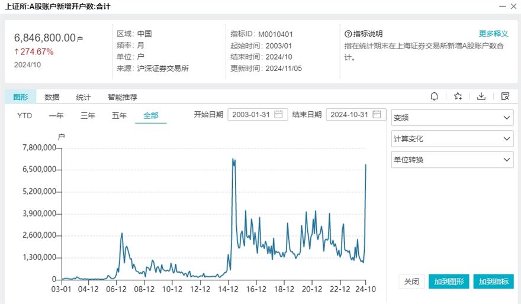Click the question mark icon beside 指标说明
The width and height of the screenshot is (521, 304).
tap(348, 34)
